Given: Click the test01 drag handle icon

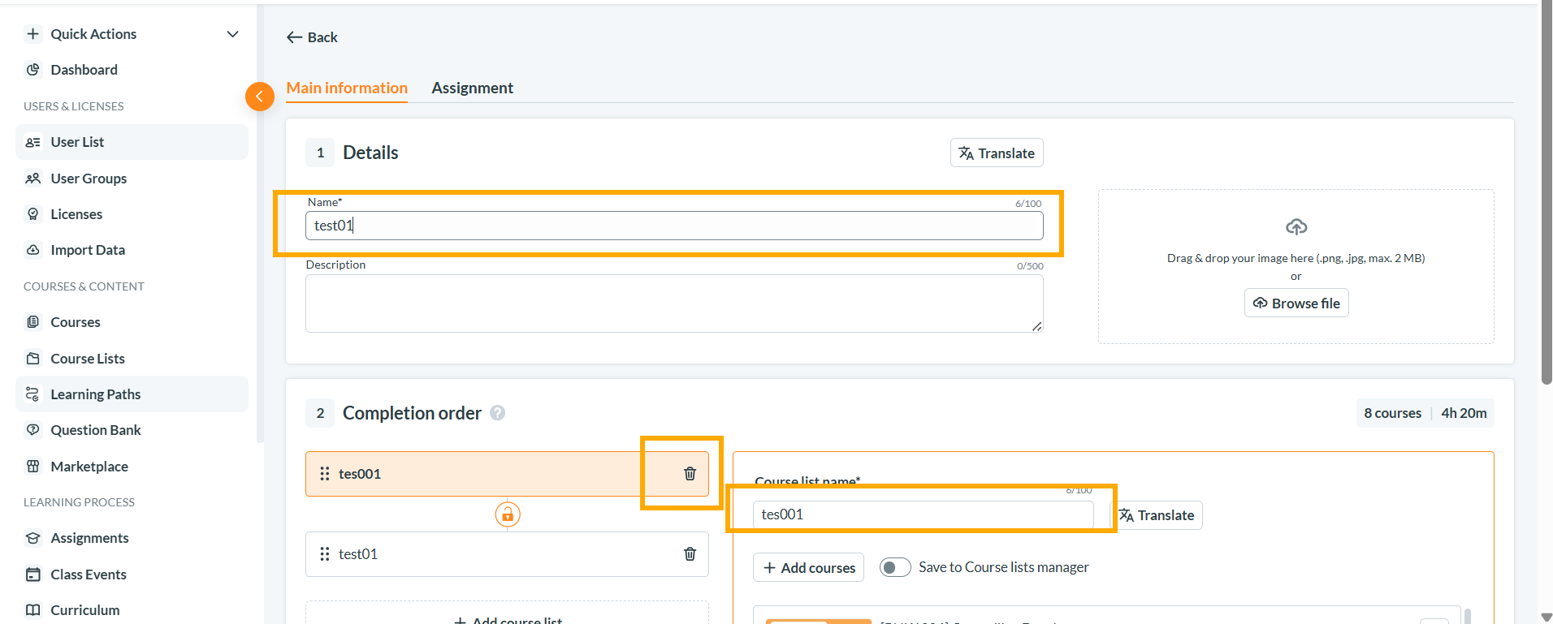Looking at the screenshot, I should pos(325,554).
